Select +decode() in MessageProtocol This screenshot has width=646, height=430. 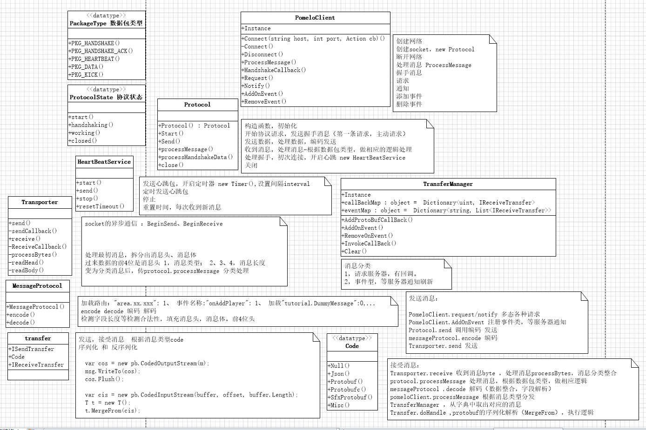21,323
